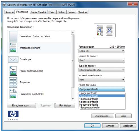
Task: Click the Enveloppe shortcut icon
Action: 13,59
